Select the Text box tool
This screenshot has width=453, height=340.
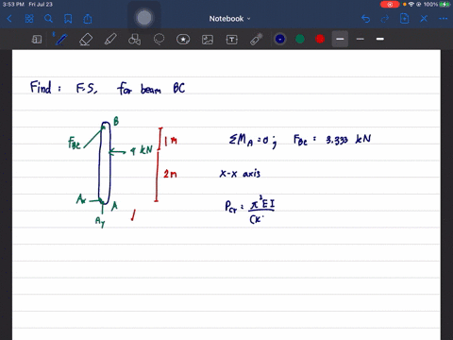[232, 40]
